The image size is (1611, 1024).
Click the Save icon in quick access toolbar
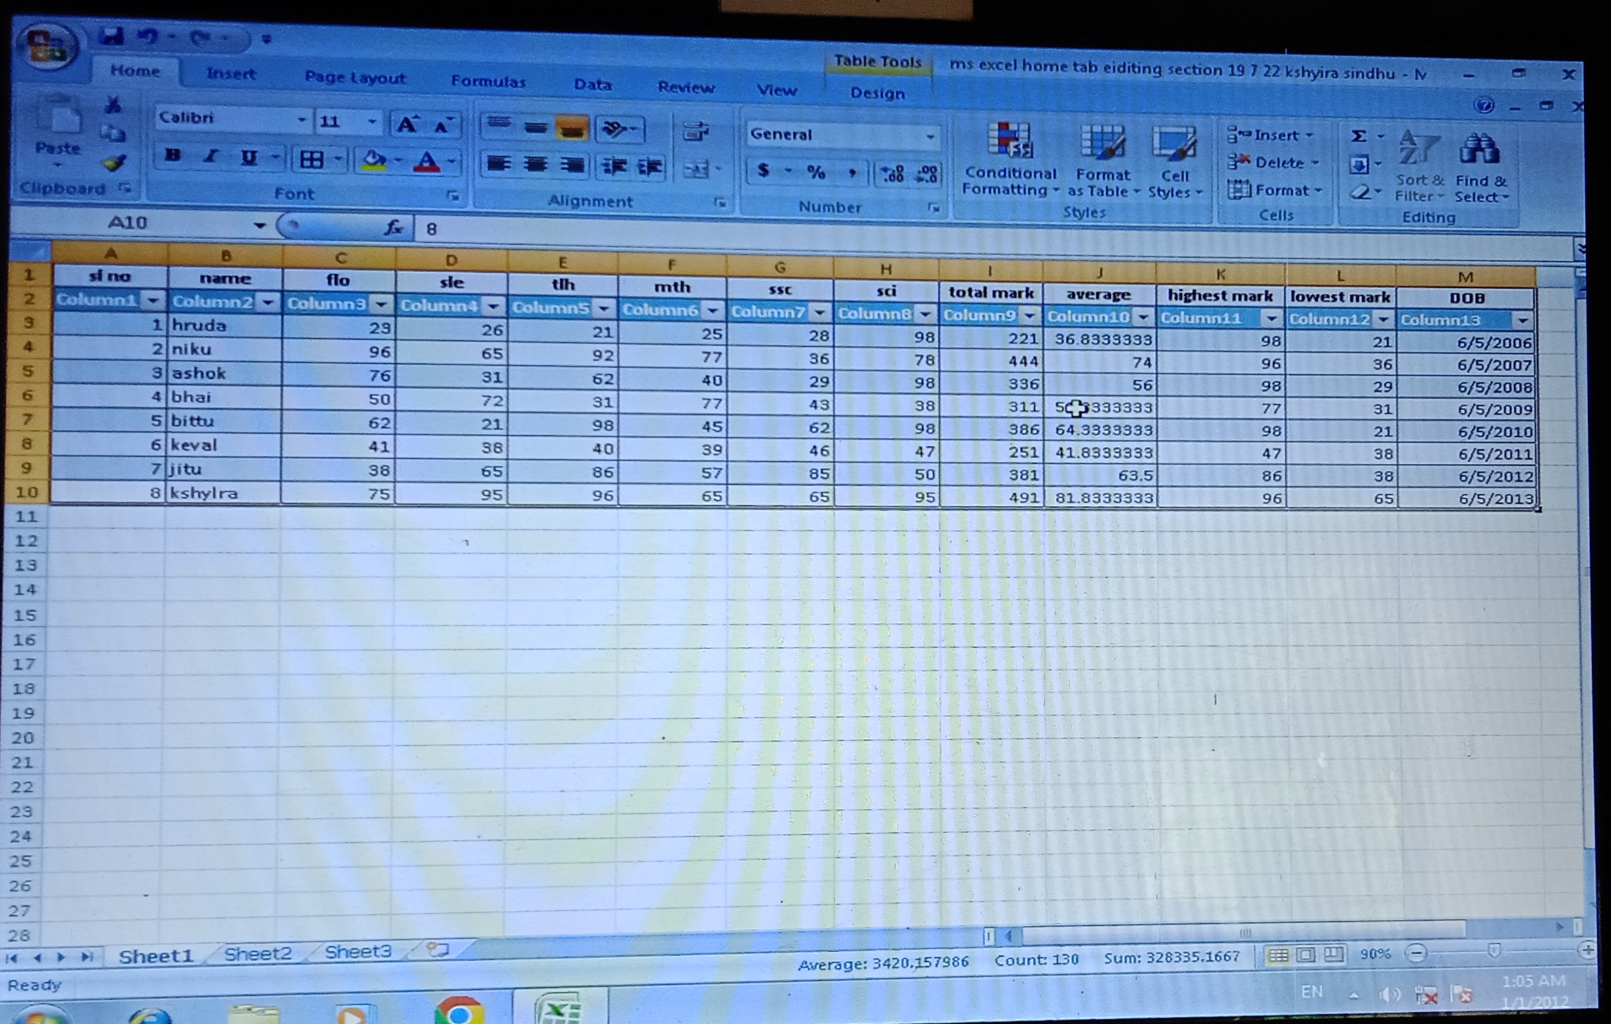111,35
